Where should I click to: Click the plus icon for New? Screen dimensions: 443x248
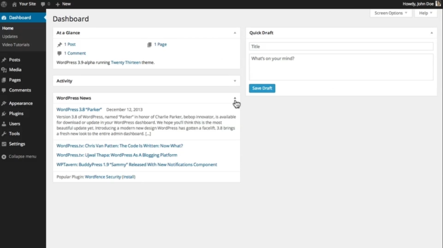tap(57, 4)
